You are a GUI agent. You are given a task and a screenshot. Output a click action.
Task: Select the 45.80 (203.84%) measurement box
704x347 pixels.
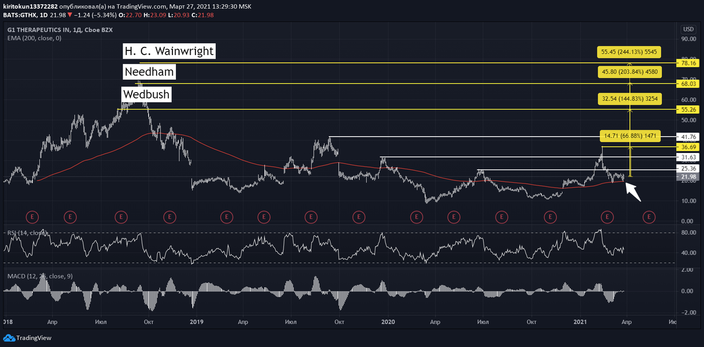pos(629,72)
